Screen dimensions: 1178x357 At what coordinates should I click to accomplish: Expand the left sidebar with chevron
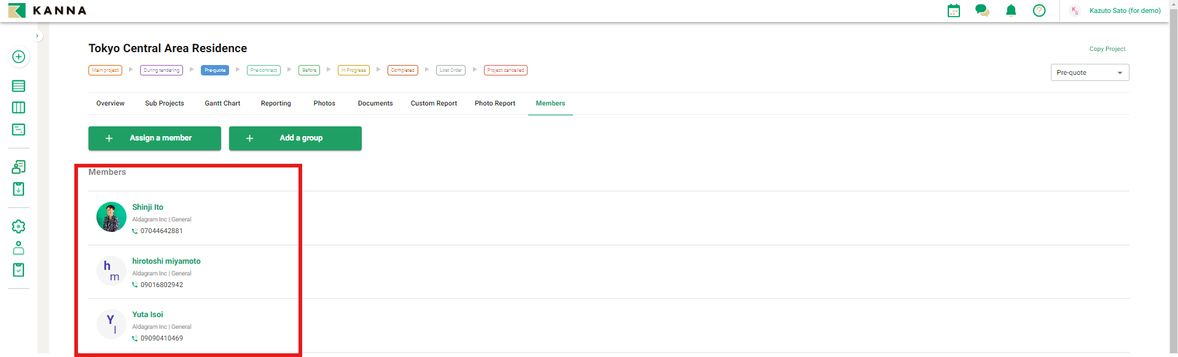[x=37, y=36]
